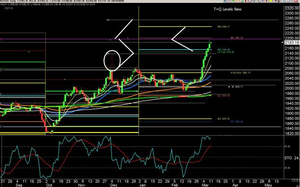Click the May month label on time axis
Image resolution: width=300 pixels, height=187 pixels.
click(268, 185)
